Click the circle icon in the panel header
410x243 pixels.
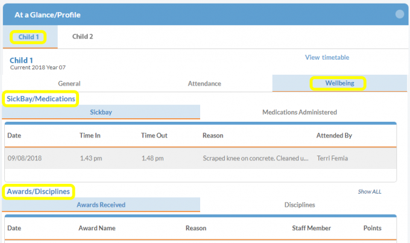399,14
